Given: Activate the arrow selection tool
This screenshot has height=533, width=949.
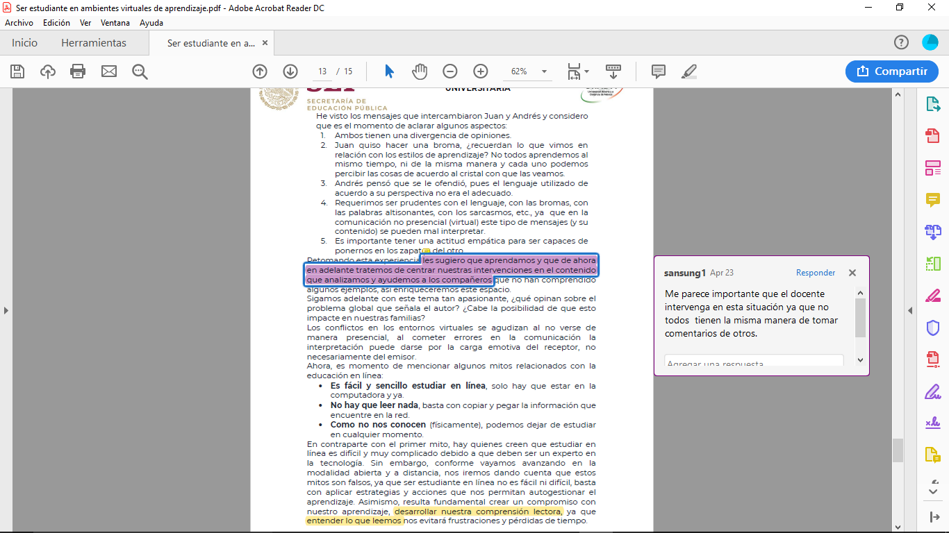Looking at the screenshot, I should point(389,71).
